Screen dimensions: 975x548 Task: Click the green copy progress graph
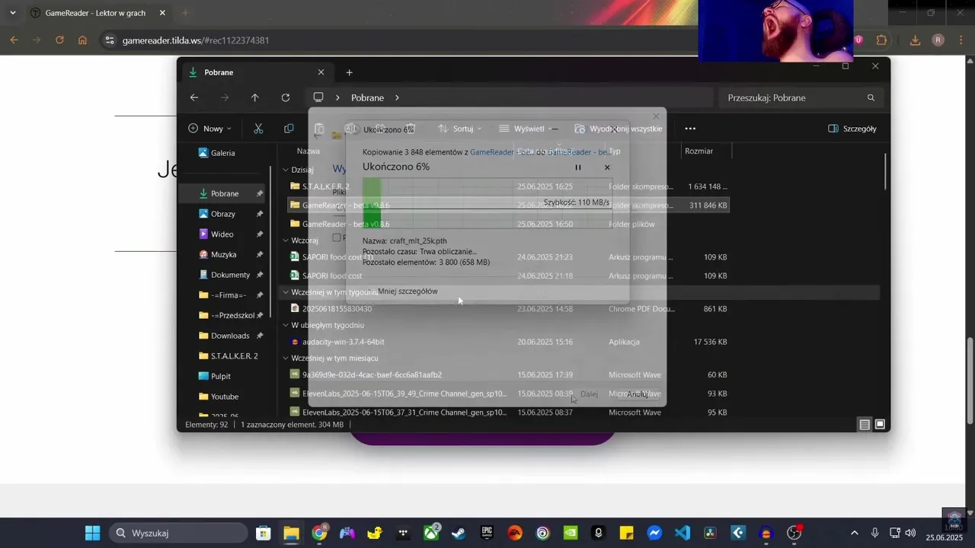point(487,202)
